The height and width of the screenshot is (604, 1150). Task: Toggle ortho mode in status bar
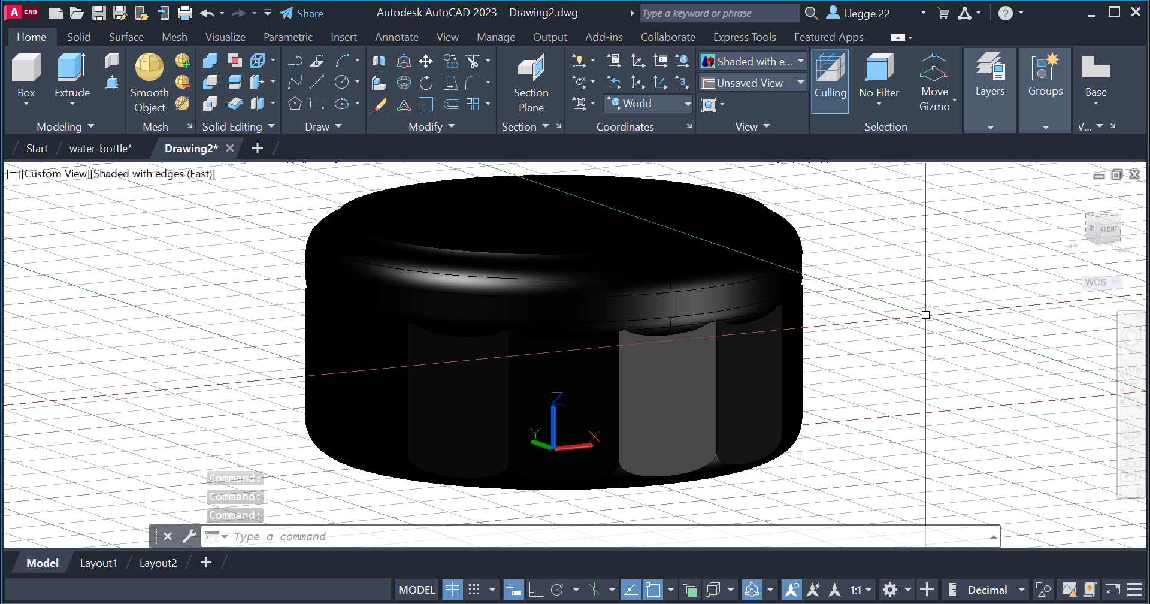tap(535, 590)
